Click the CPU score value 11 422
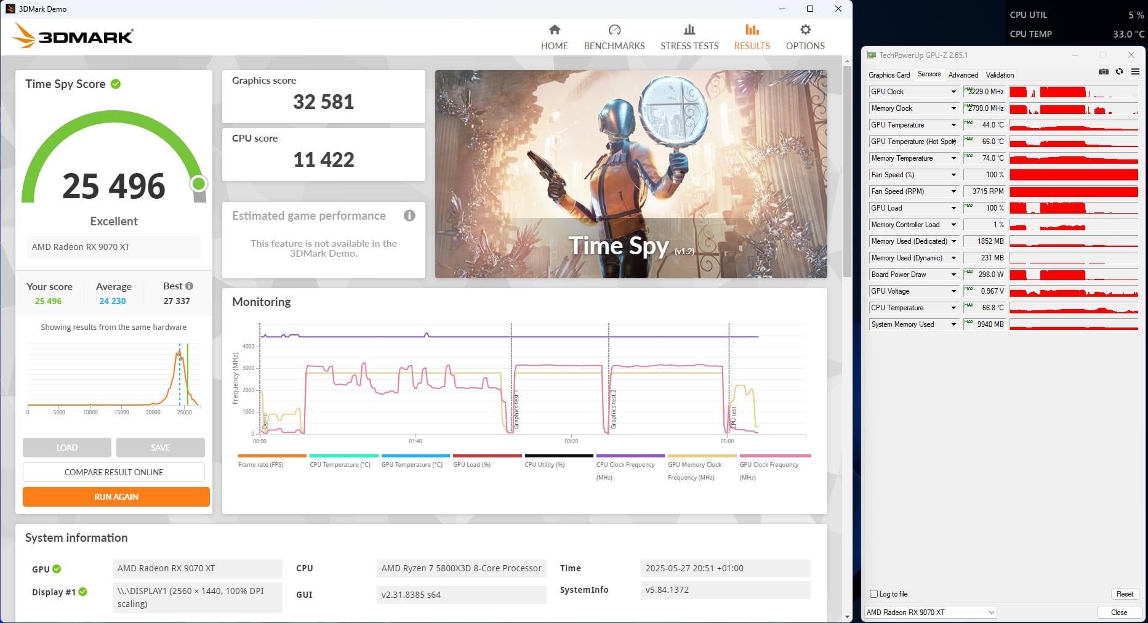 point(324,159)
